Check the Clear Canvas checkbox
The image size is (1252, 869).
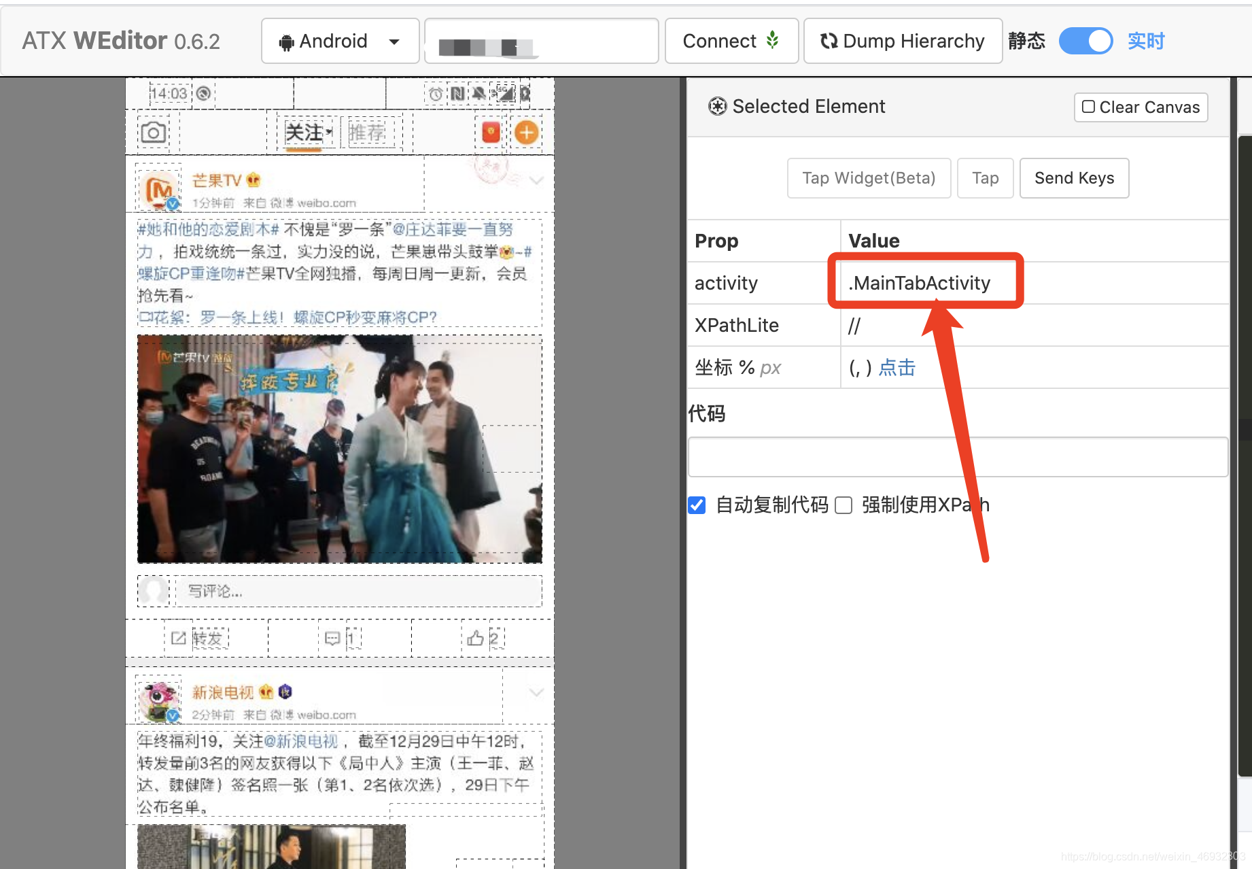(x=1088, y=107)
